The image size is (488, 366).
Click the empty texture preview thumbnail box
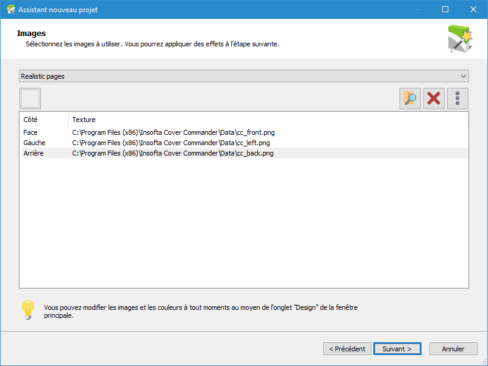(x=30, y=98)
